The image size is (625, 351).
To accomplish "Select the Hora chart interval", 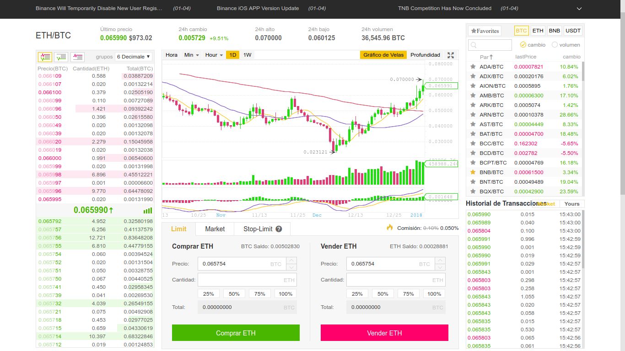I will coord(172,55).
